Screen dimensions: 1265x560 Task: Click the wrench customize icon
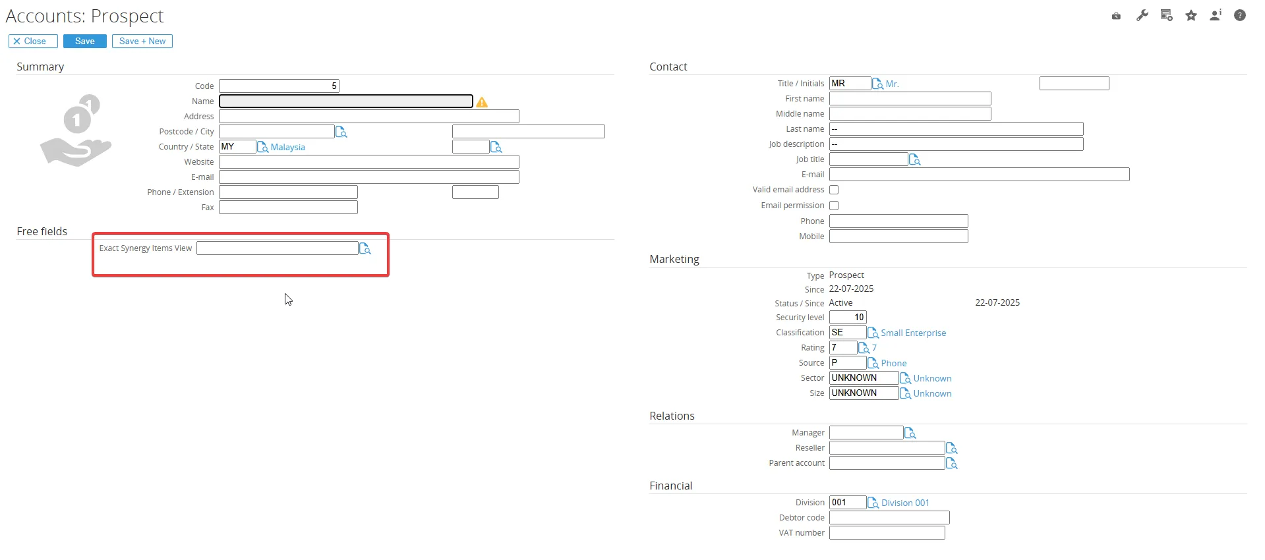click(1142, 15)
